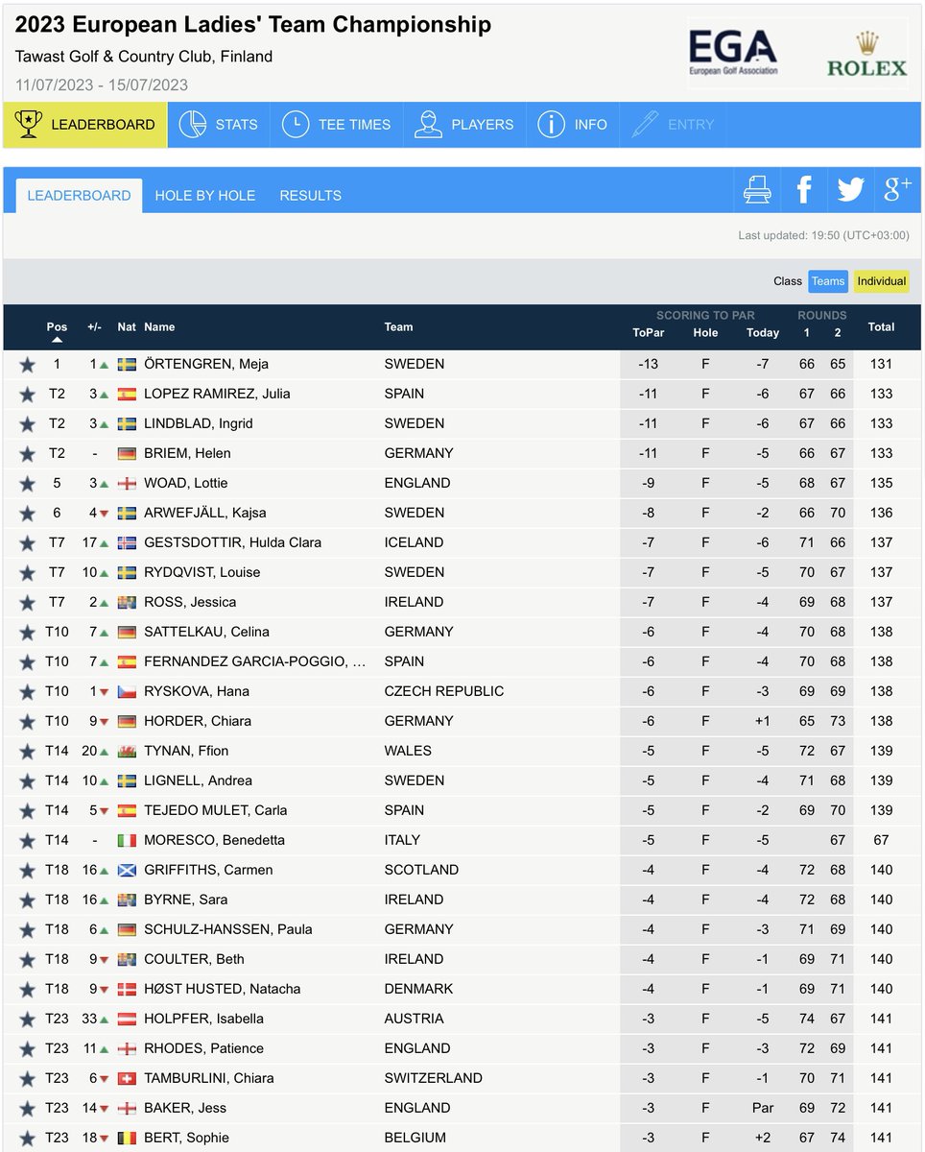Click the ToPar column header
The width and height of the screenshot is (925, 1152).
coord(649,332)
